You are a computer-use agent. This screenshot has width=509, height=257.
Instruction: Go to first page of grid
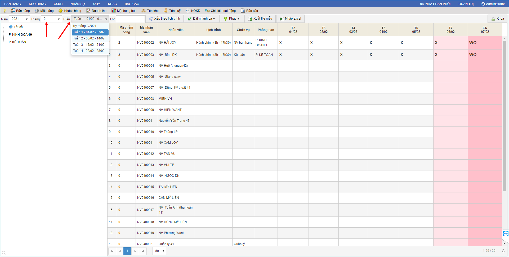pos(112,251)
